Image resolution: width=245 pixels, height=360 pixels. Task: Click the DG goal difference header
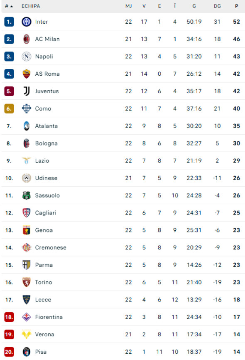click(x=217, y=6)
